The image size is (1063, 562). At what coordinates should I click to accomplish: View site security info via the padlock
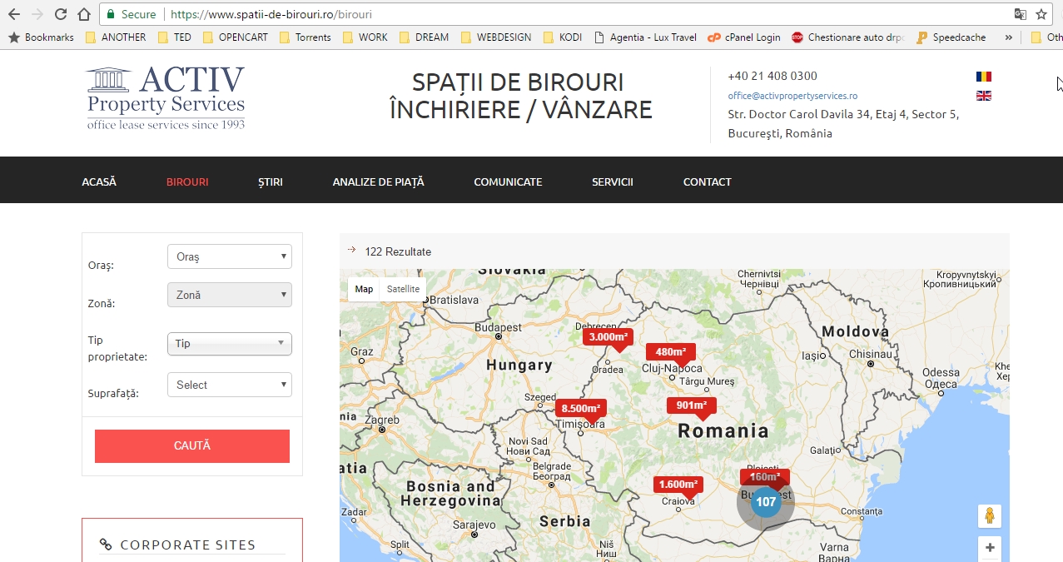tap(111, 14)
